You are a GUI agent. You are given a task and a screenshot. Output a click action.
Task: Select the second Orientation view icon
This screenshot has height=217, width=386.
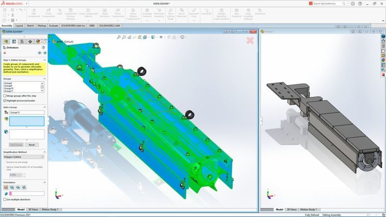(12, 188)
